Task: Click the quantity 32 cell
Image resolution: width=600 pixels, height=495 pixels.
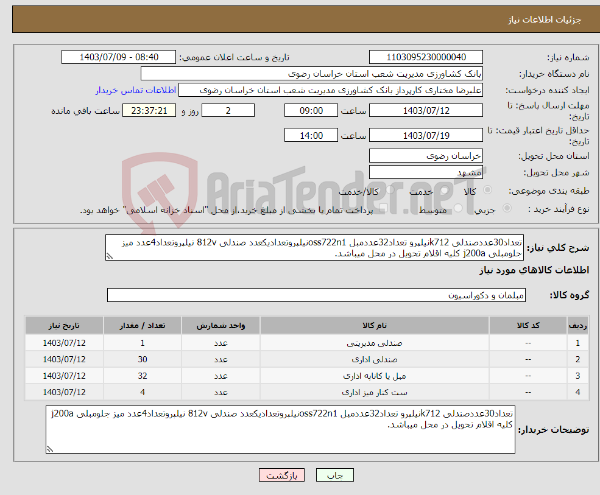Action: pyautogui.click(x=143, y=376)
